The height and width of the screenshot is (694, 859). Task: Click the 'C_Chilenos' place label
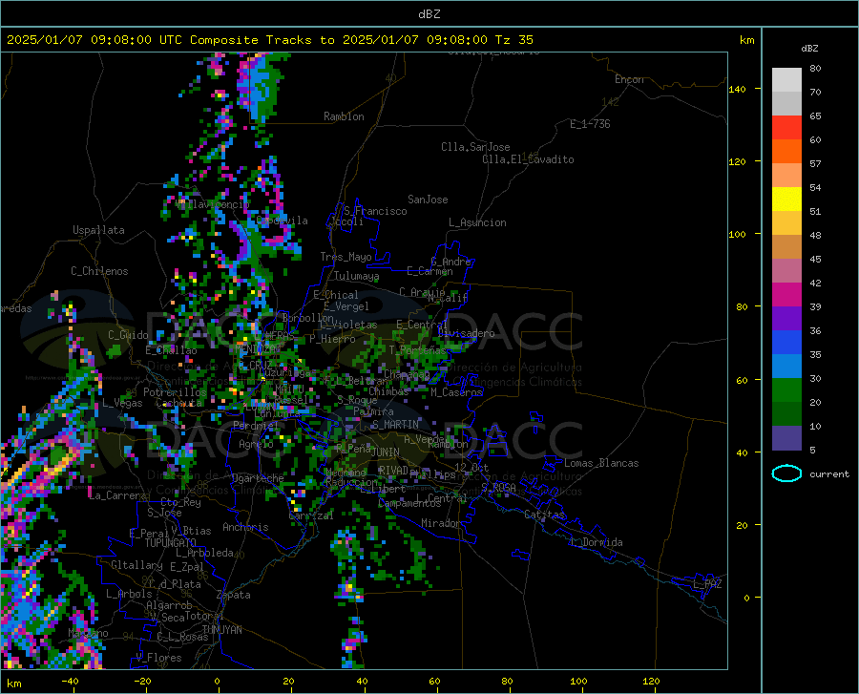pyautogui.click(x=99, y=271)
